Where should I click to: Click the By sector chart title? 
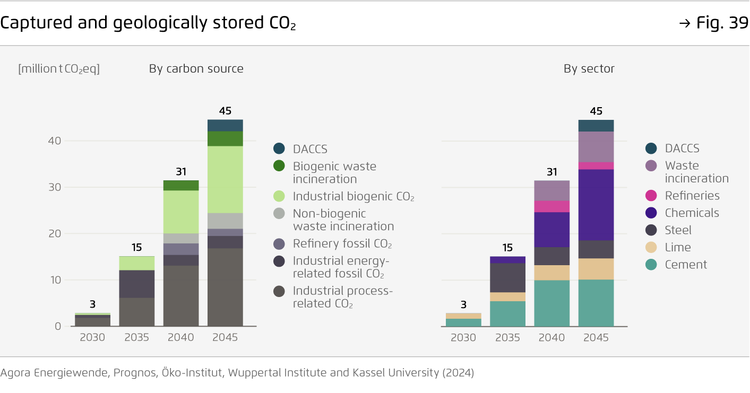tap(589, 68)
